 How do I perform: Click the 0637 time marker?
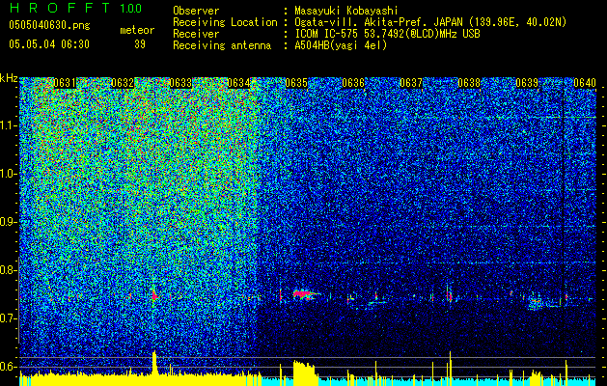click(411, 83)
